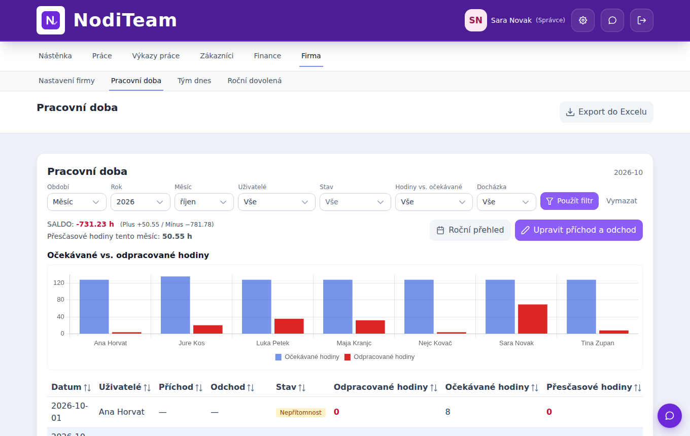
Task: Open messages from header chat icon
Action: click(612, 20)
